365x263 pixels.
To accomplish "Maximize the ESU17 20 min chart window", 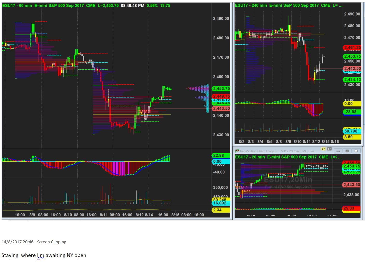I will coord(347,151).
